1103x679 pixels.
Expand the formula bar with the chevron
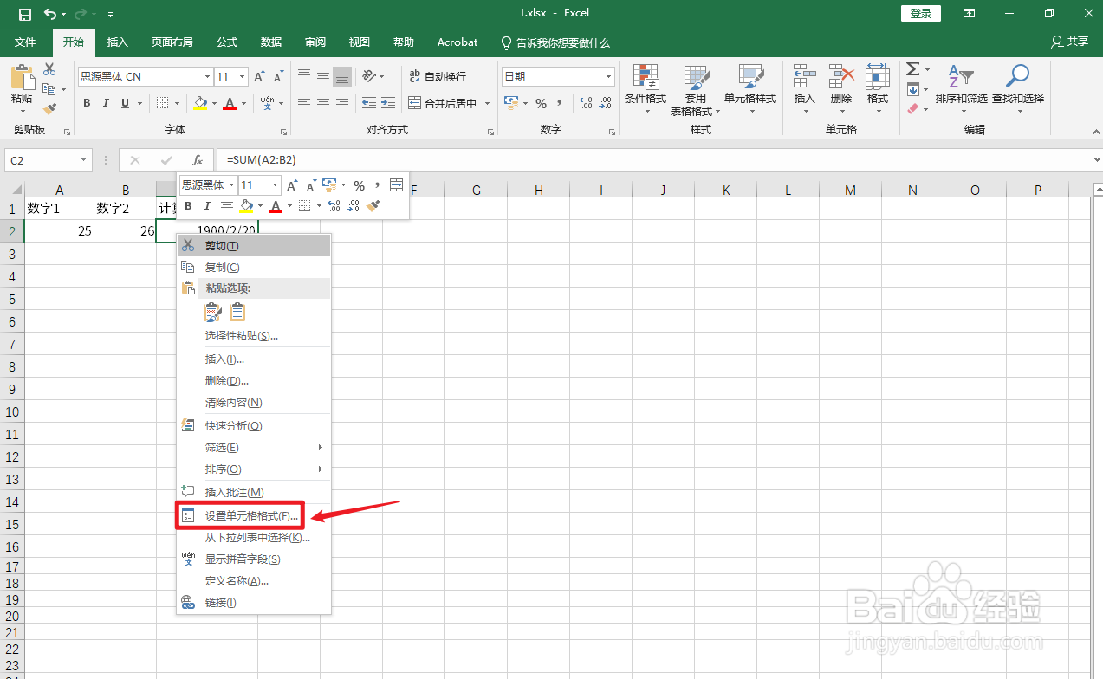pos(1095,160)
